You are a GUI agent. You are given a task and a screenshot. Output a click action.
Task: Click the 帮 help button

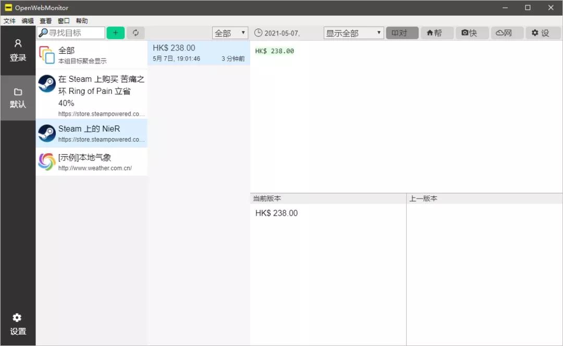[x=437, y=32]
